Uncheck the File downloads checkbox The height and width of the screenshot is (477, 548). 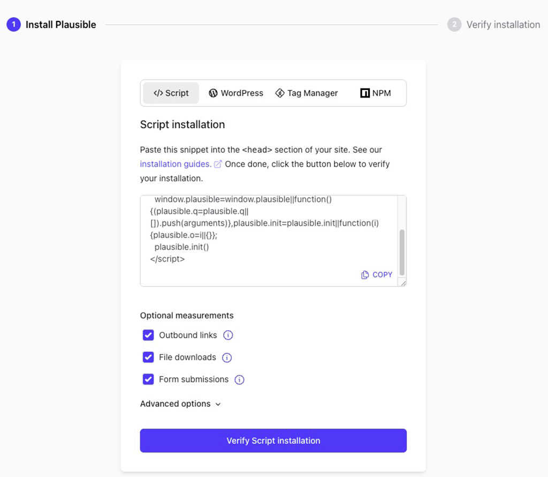pyautogui.click(x=148, y=357)
